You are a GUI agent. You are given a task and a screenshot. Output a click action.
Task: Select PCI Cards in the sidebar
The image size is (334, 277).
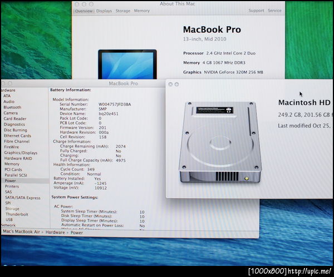pyautogui.click(x=13, y=170)
